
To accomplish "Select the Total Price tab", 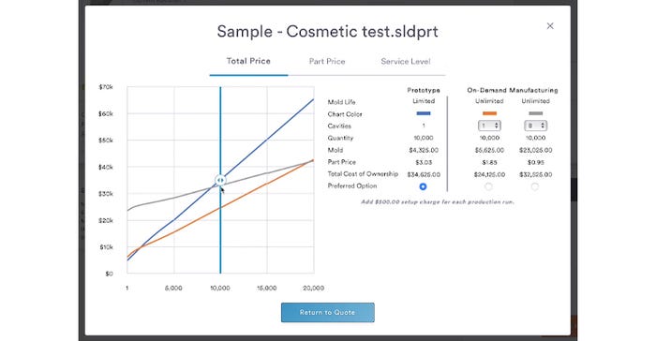I will tap(248, 61).
